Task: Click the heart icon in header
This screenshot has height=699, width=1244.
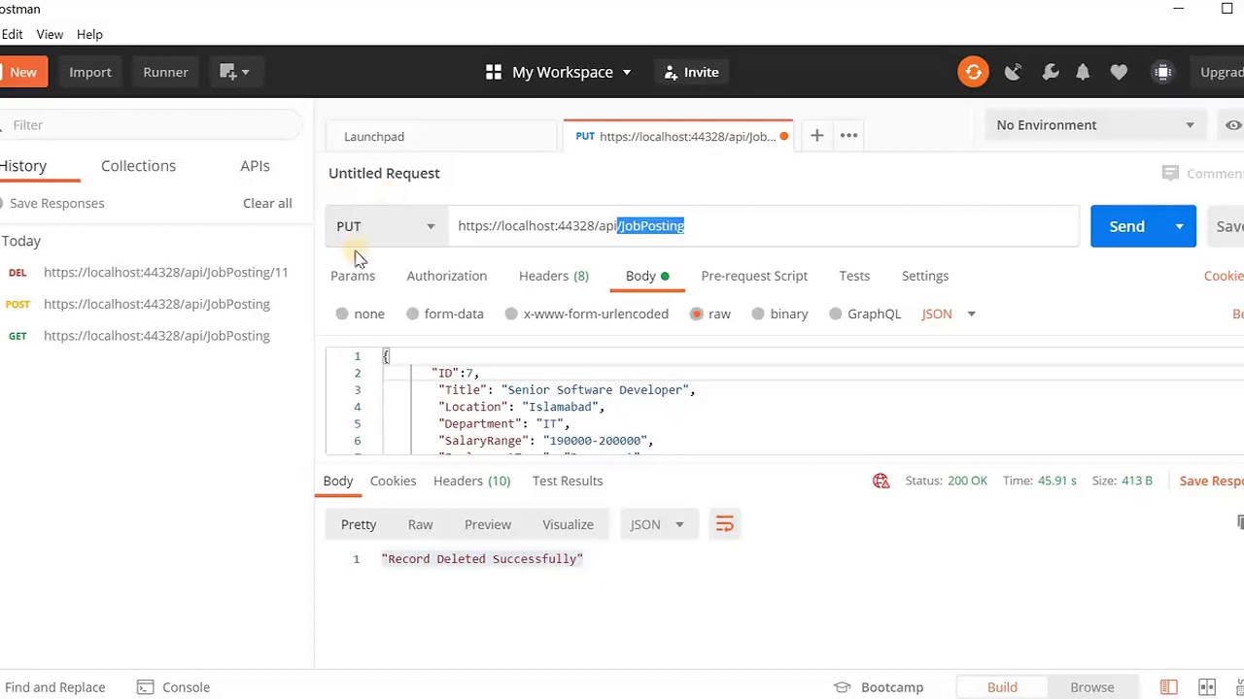Action: coord(1119,72)
